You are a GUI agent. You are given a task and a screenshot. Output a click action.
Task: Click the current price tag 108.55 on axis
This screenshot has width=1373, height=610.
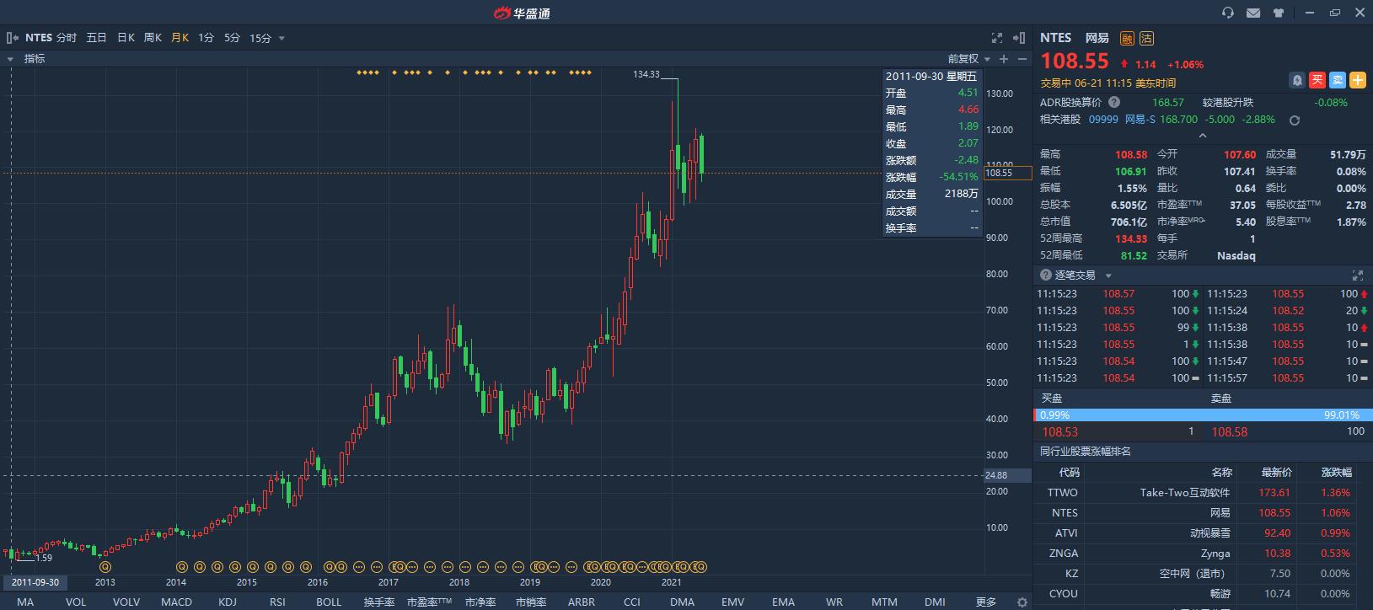[x=1008, y=173]
